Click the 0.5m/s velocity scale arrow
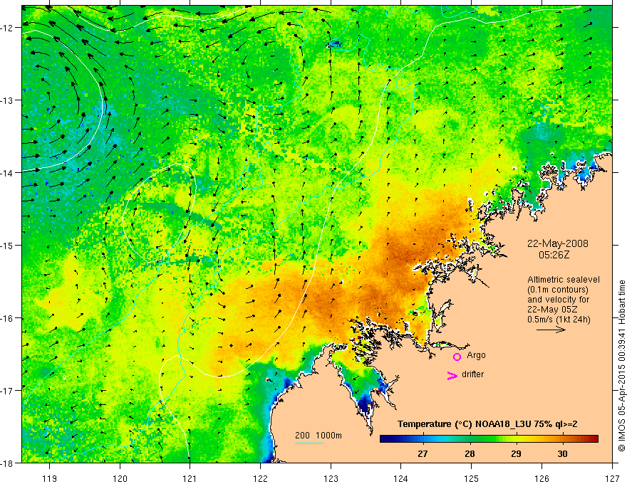The height and width of the screenshot is (484, 627). pyautogui.click(x=551, y=330)
